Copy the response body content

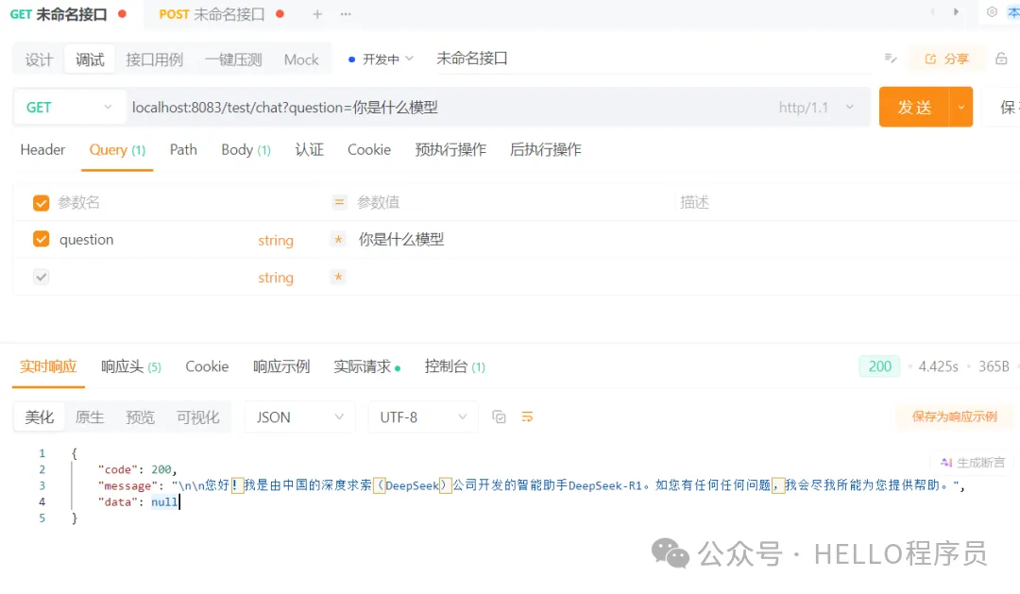(500, 416)
